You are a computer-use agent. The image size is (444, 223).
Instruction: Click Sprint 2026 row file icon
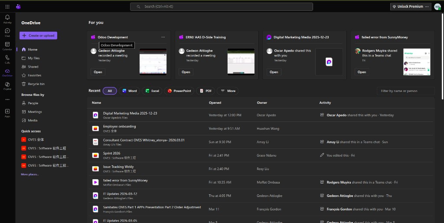pyautogui.click(x=95, y=155)
